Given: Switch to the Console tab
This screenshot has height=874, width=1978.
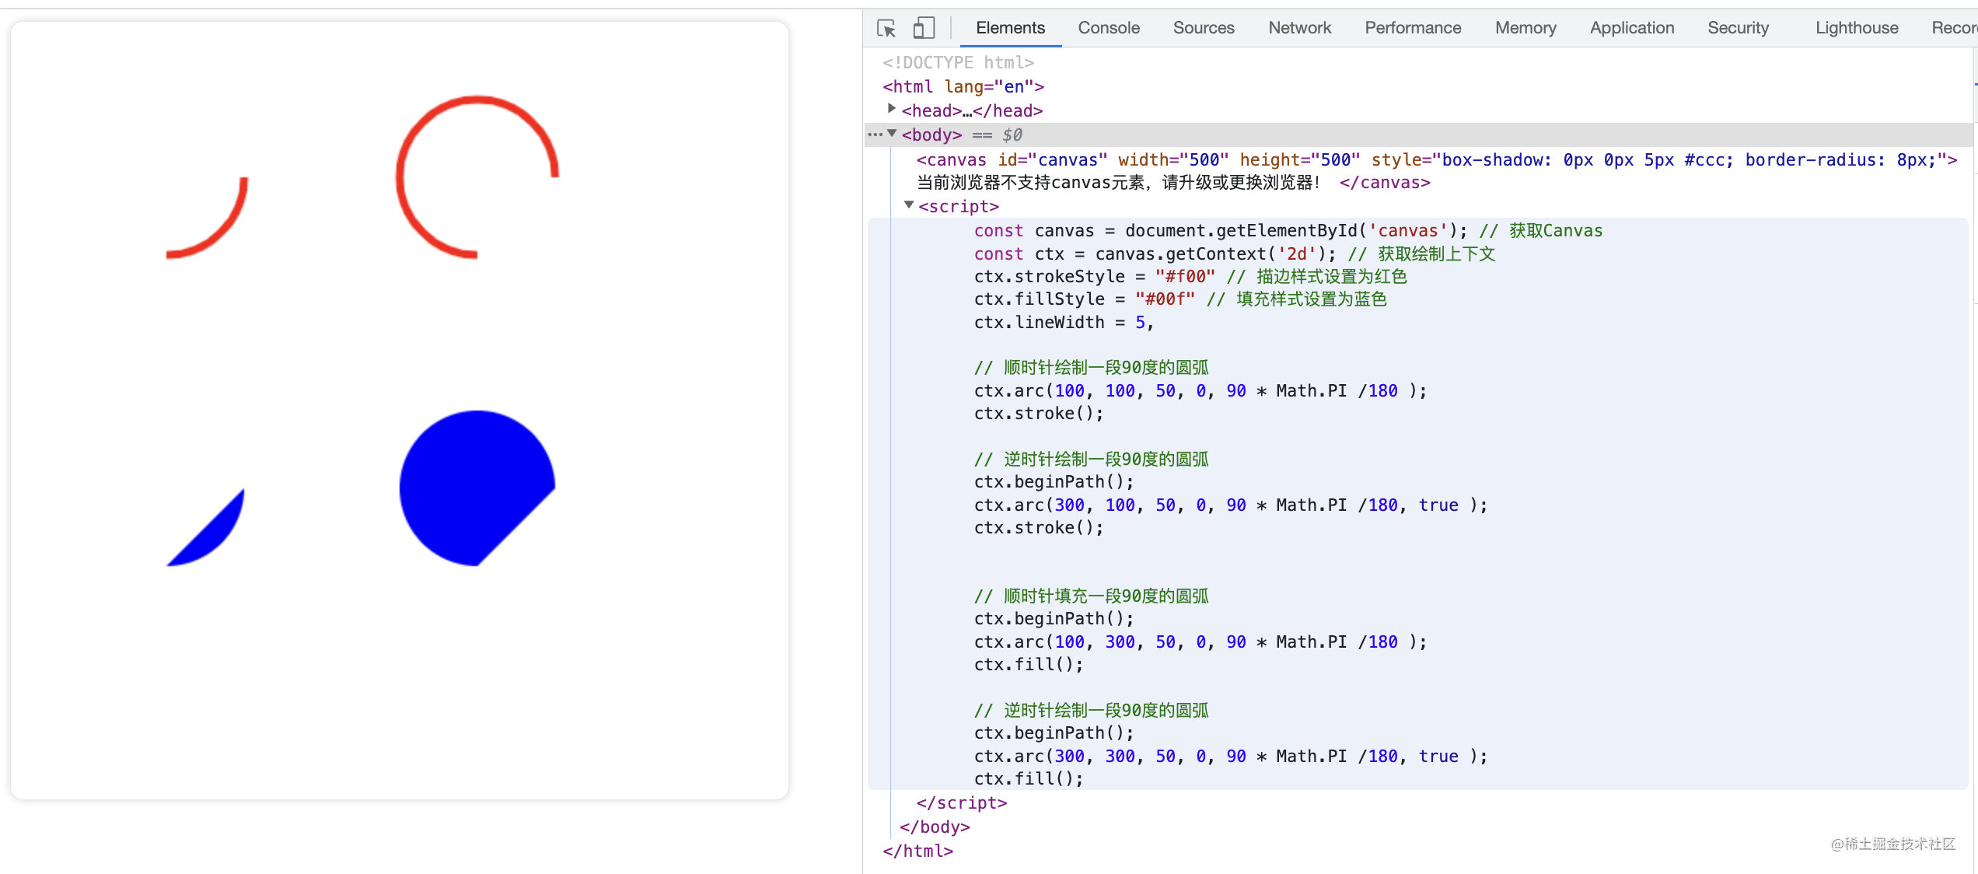Looking at the screenshot, I should (1108, 28).
